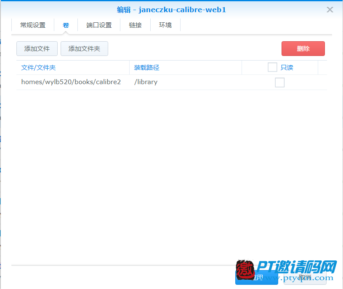Switch to the 端口设置 tab

click(99, 25)
